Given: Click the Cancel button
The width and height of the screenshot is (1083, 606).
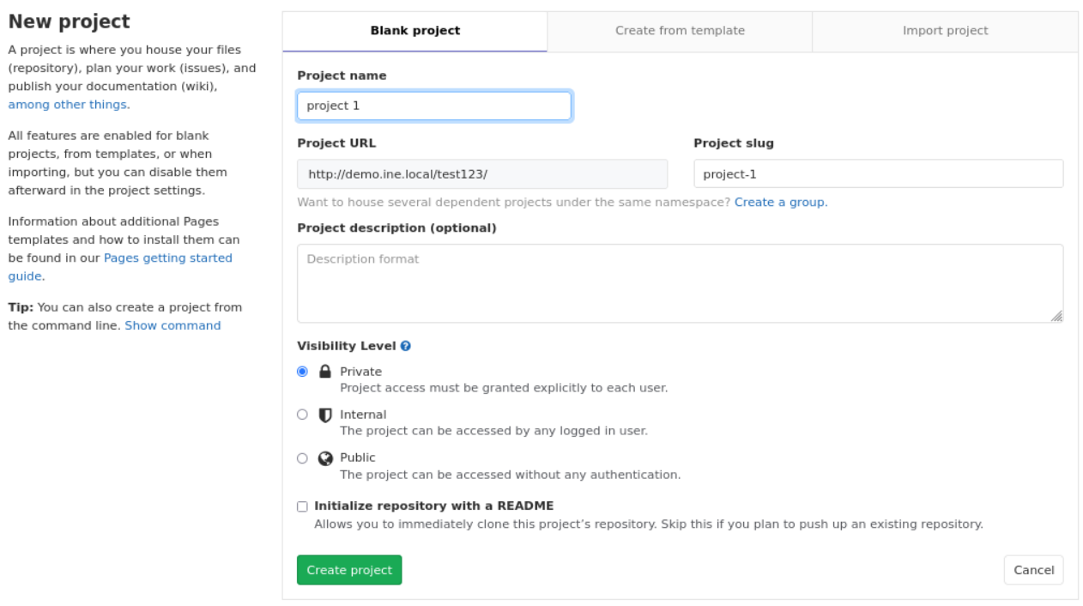Looking at the screenshot, I should [1033, 569].
